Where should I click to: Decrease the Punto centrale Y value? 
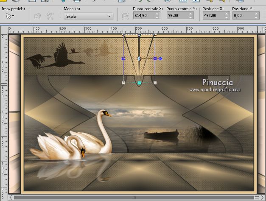point(190,18)
